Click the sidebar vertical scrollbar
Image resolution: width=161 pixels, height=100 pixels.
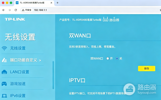coord(53,75)
